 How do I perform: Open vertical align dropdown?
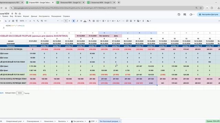pos(109,21)
